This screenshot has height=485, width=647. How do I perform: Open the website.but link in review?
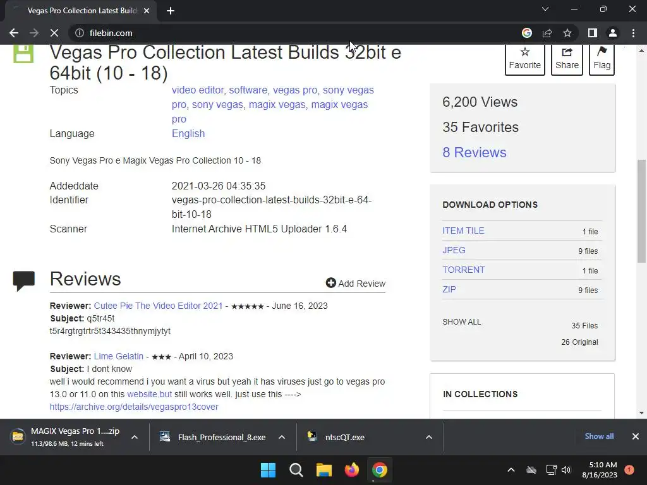[x=149, y=394]
